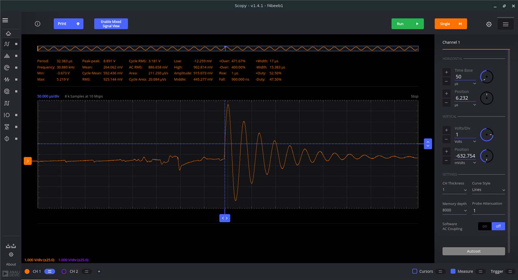Start acquisition with the Run button
This screenshot has height=280, width=518.
click(x=408, y=24)
